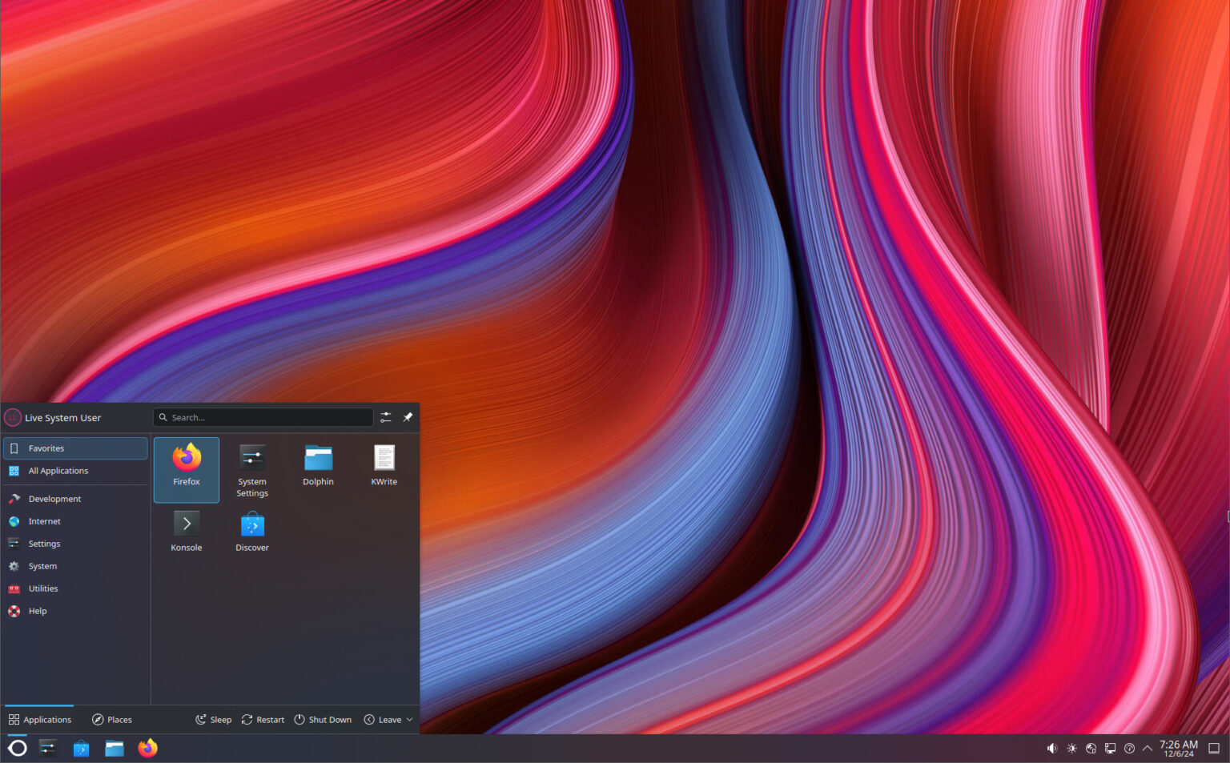This screenshot has height=763, width=1230.
Task: Restart the computer
Action: 262,719
